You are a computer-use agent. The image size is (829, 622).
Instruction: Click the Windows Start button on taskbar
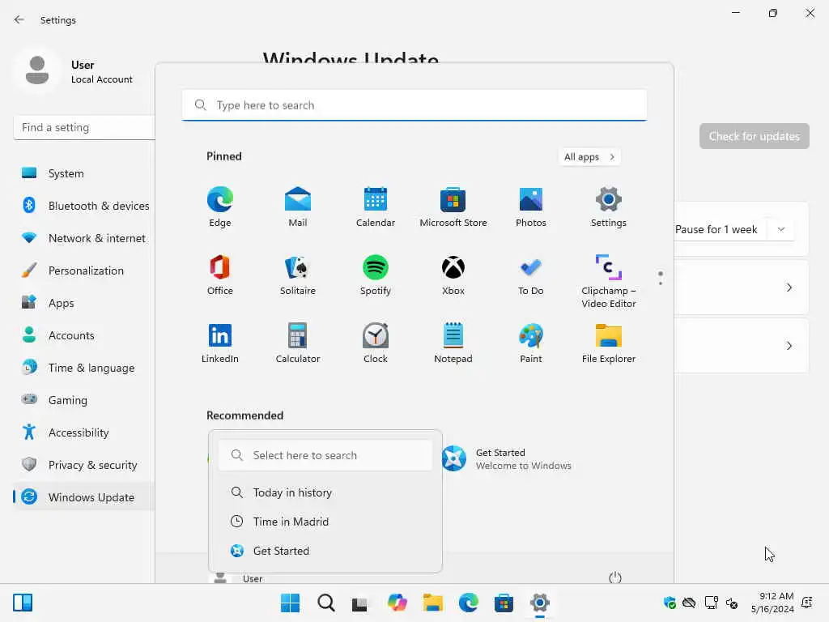290,603
